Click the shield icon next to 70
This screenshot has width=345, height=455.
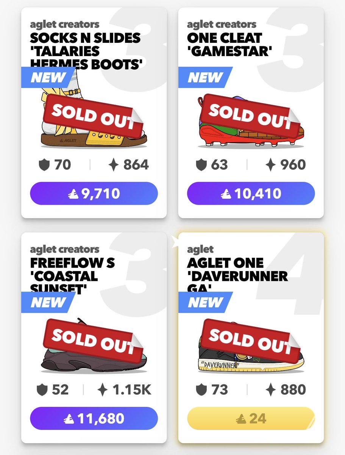click(45, 165)
